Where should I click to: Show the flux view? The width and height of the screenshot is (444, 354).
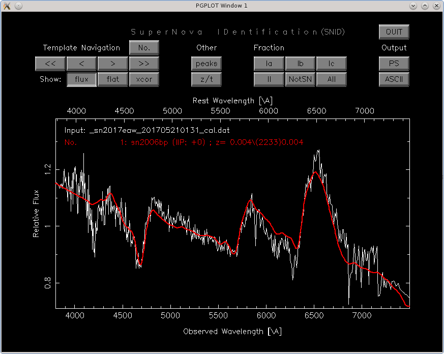click(81, 79)
